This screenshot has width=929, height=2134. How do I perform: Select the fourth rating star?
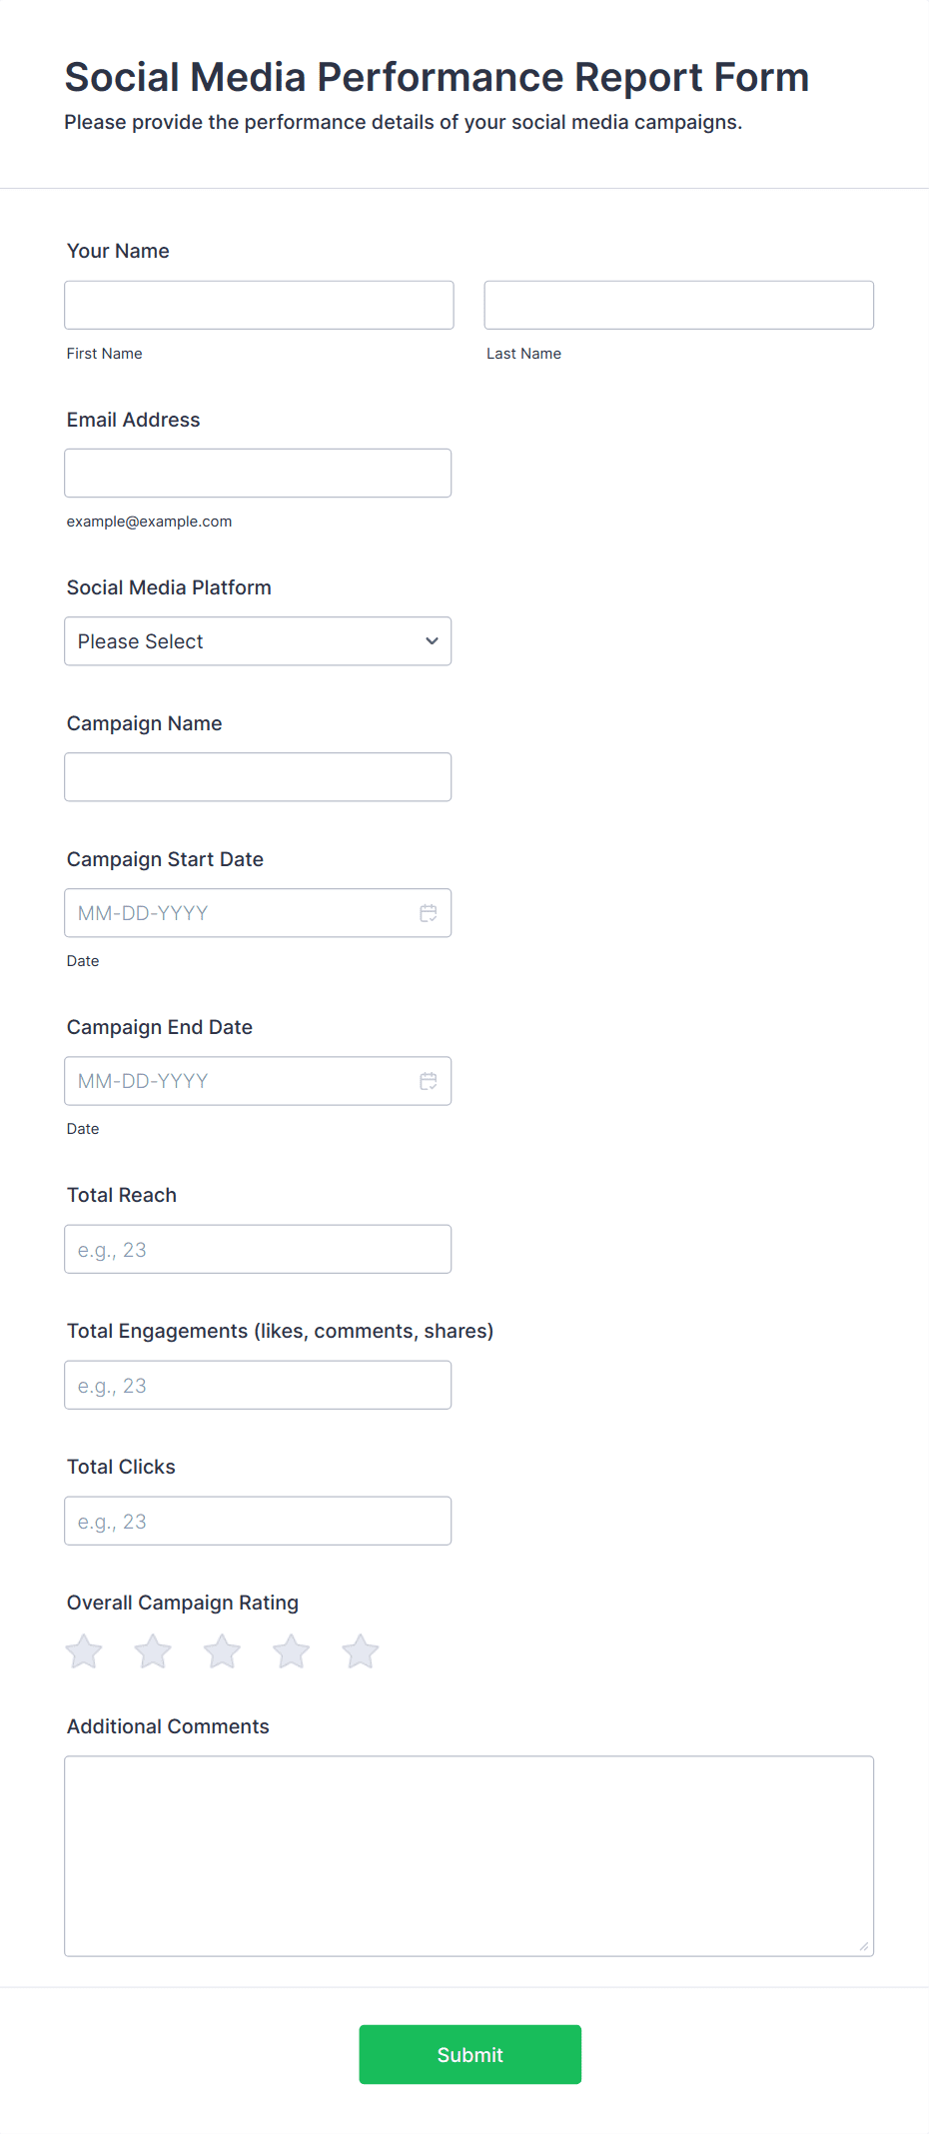coord(291,1650)
